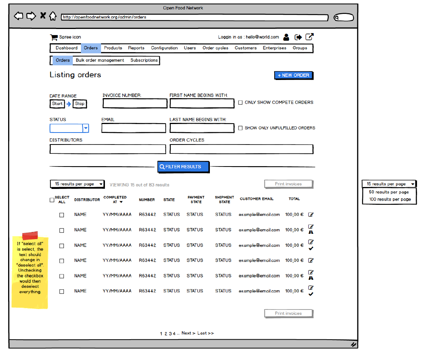Switch to Subscriptions tab

click(x=144, y=60)
